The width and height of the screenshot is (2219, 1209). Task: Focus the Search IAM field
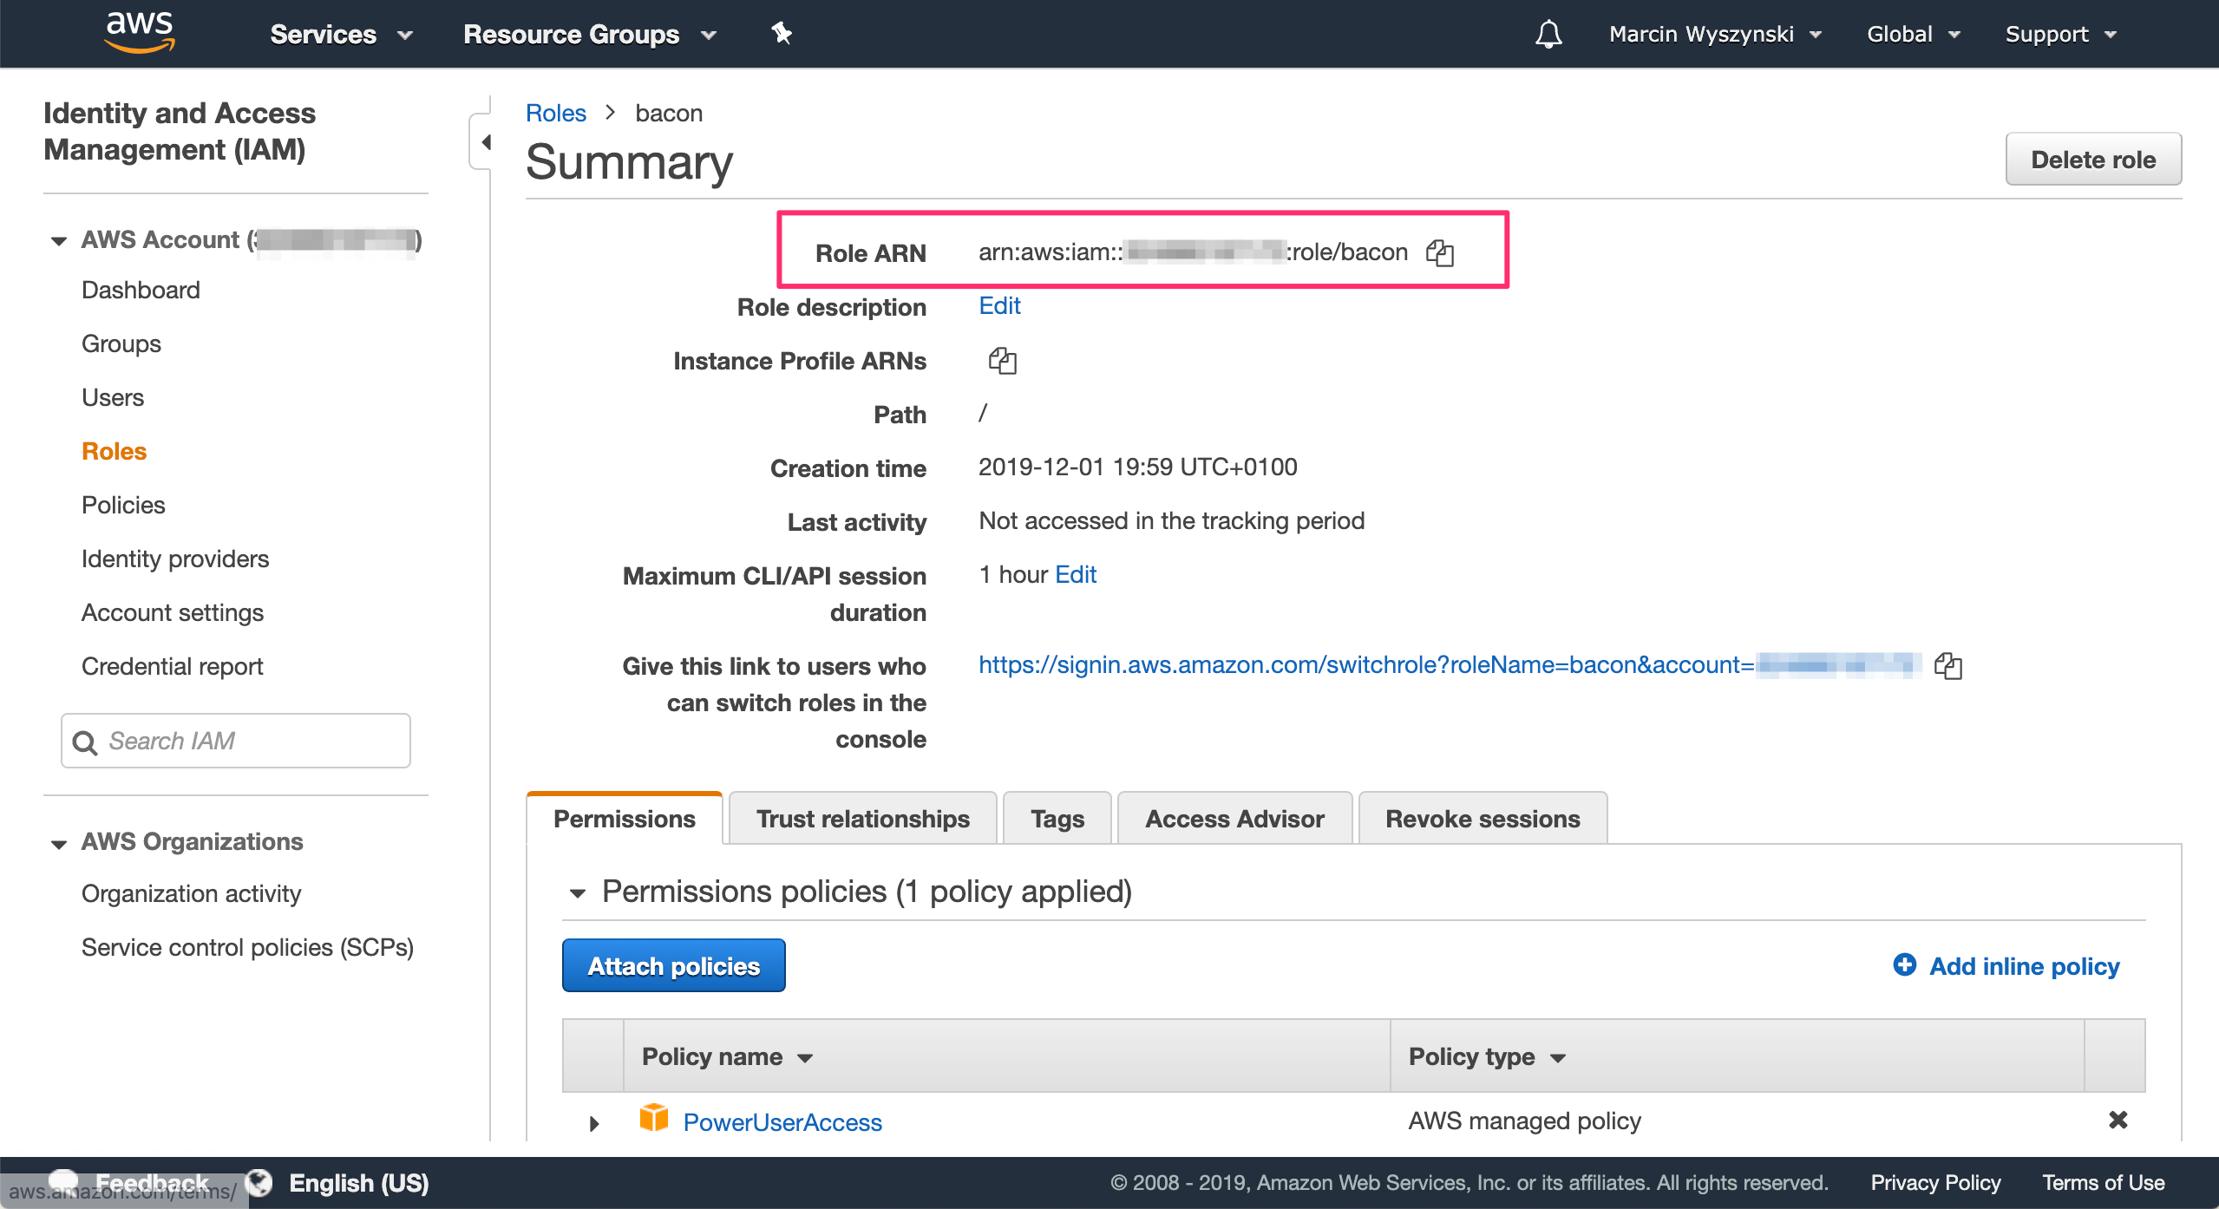pos(252,741)
